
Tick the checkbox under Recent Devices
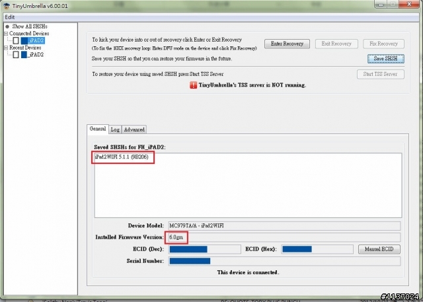pyautogui.click(x=16, y=54)
